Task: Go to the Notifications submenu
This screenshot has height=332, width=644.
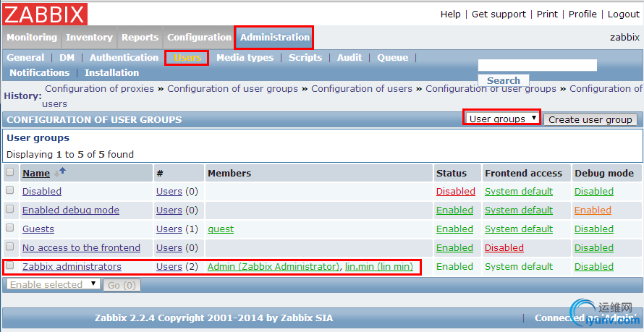Action: [x=39, y=72]
